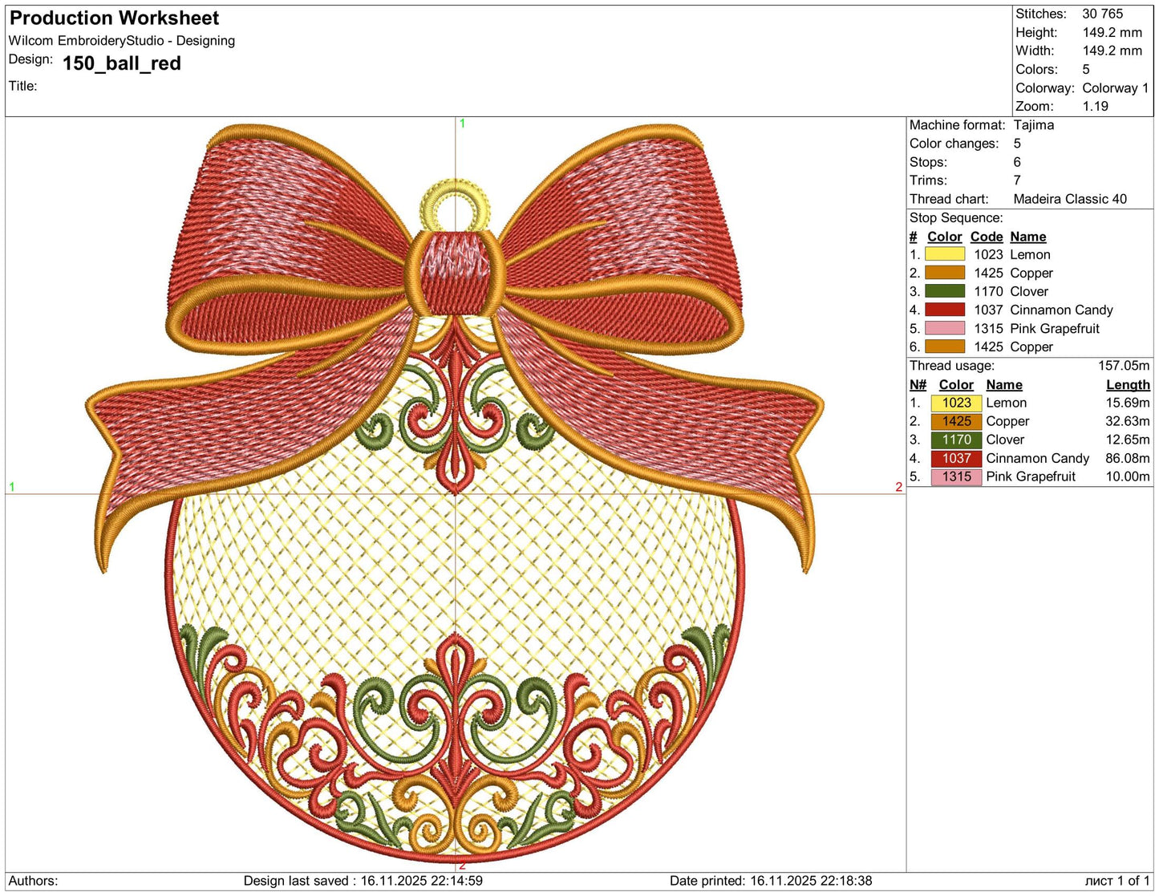The width and height of the screenshot is (1159, 896).
Task: Select the 1425 Copper thread usage chip
Action: point(955,421)
